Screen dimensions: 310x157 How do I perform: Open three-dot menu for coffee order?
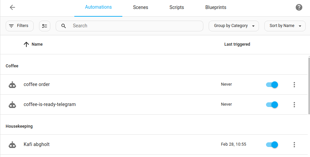294,85
